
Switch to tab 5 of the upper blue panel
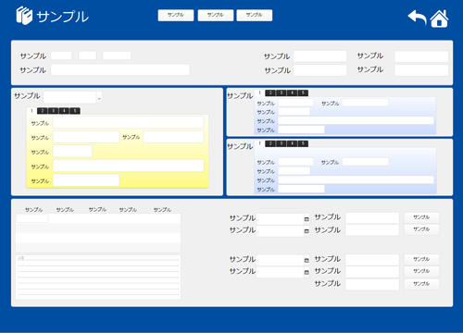(x=303, y=92)
